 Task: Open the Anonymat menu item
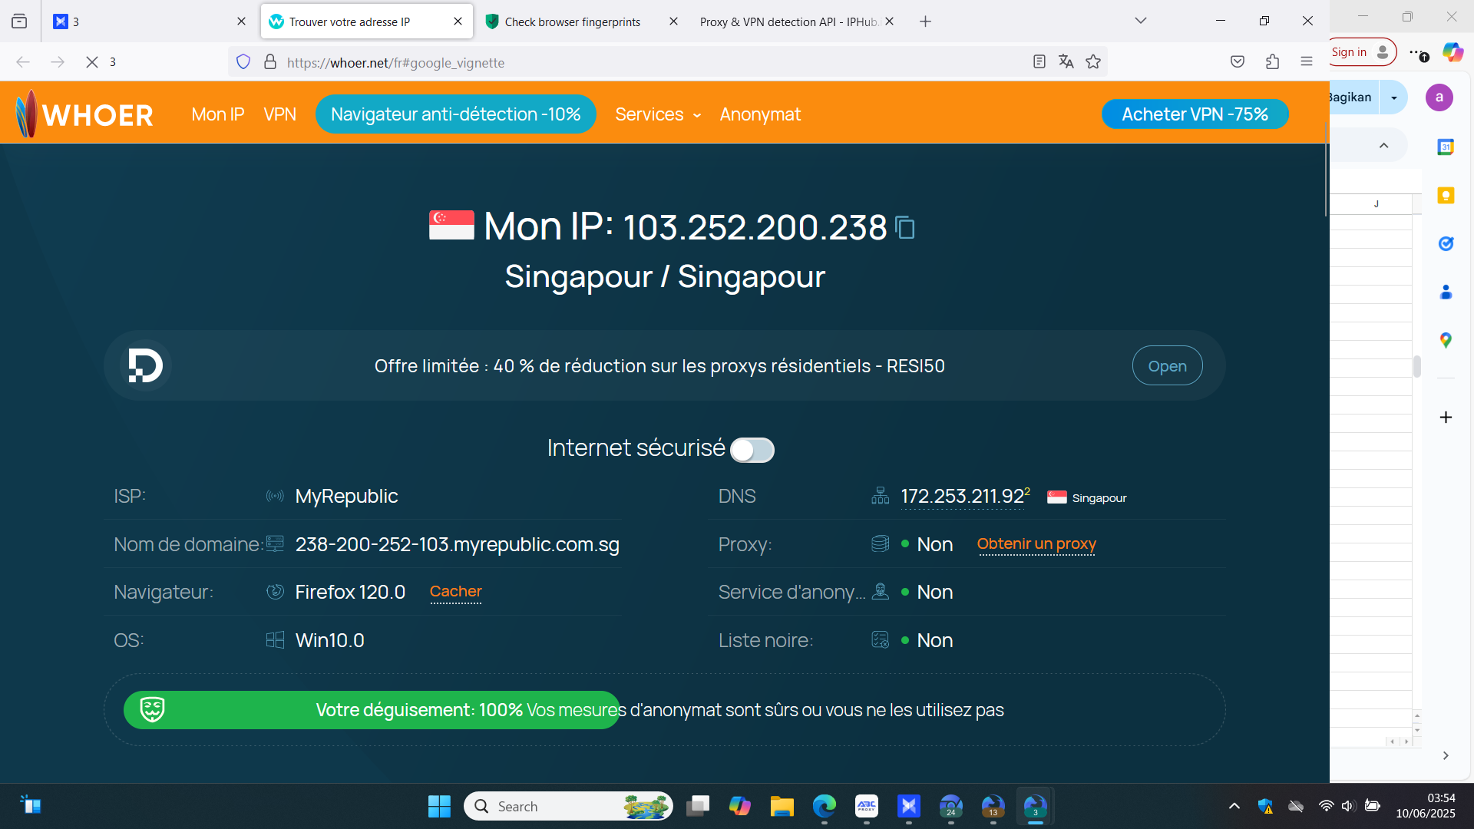point(760,114)
